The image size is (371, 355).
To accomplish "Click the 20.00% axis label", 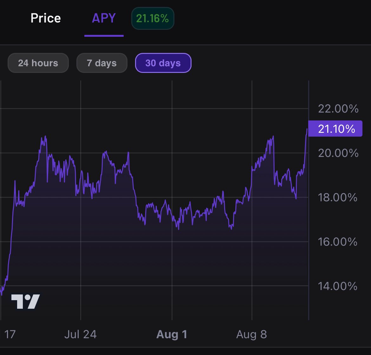I will (x=338, y=153).
